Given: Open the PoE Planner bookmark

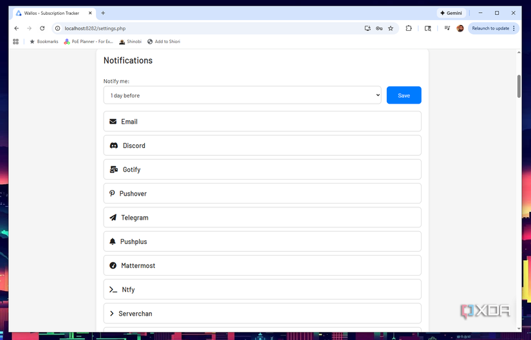Looking at the screenshot, I should [x=89, y=41].
